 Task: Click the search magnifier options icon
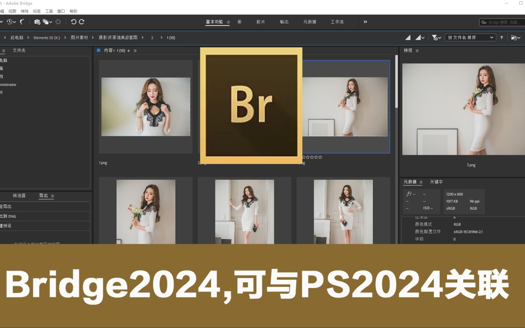point(484,22)
